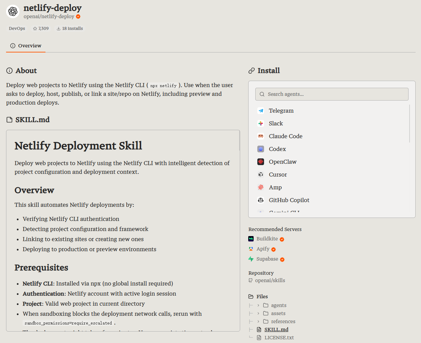Select the Slack agent icon
Screen dimensions: 421x343
(x=261, y=123)
